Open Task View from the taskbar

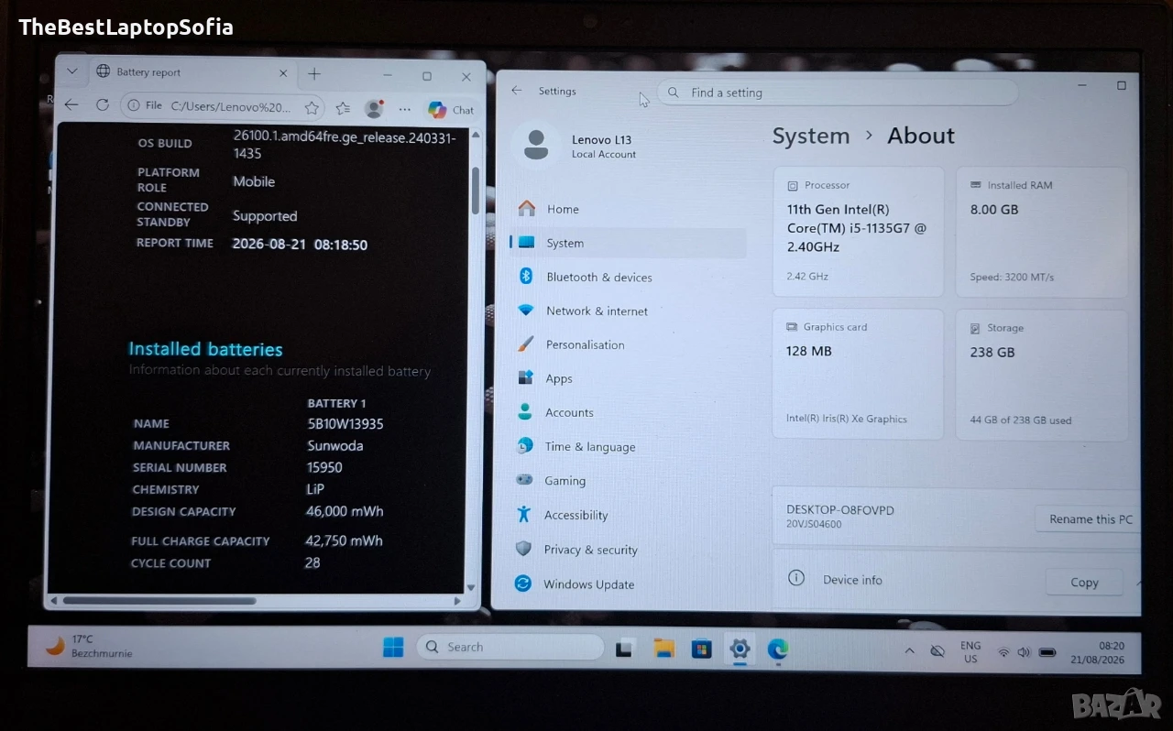point(625,648)
